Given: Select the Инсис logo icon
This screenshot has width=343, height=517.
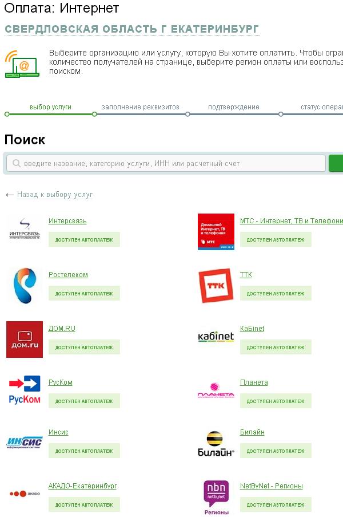Looking at the screenshot, I should tap(25, 442).
